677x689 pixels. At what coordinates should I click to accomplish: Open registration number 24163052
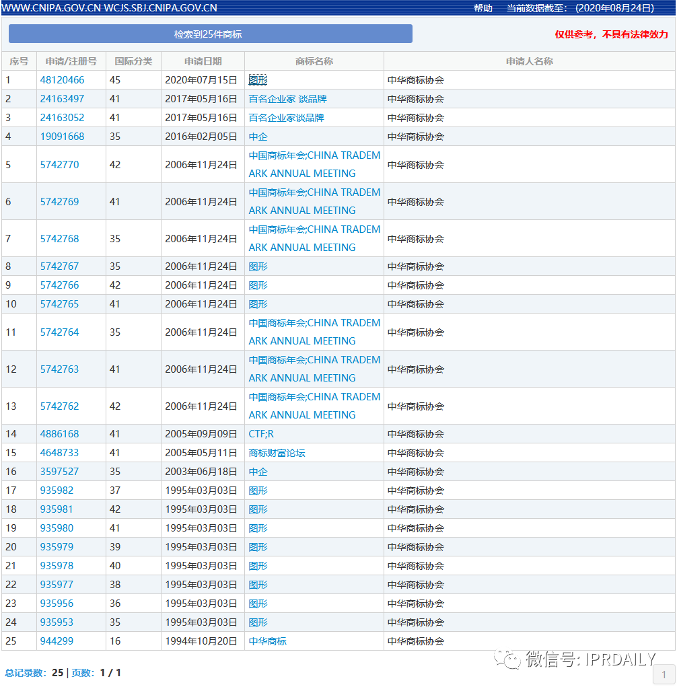coord(62,118)
